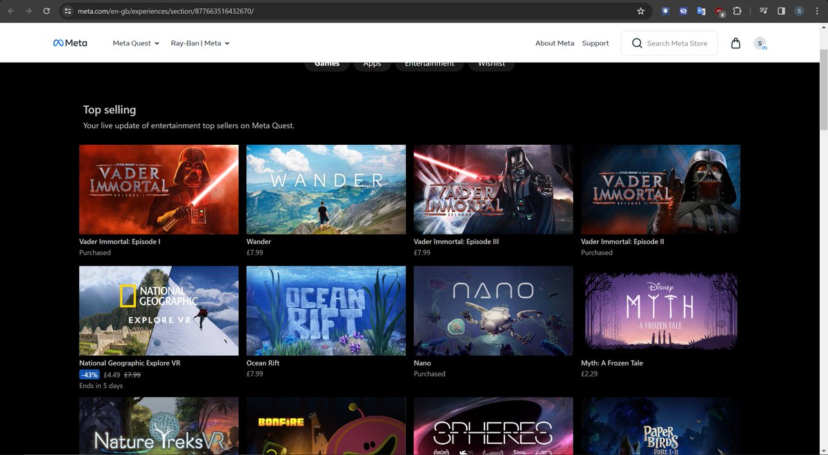This screenshot has width=828, height=455.
Task: Open Chrome's media controls icon
Action: click(763, 10)
